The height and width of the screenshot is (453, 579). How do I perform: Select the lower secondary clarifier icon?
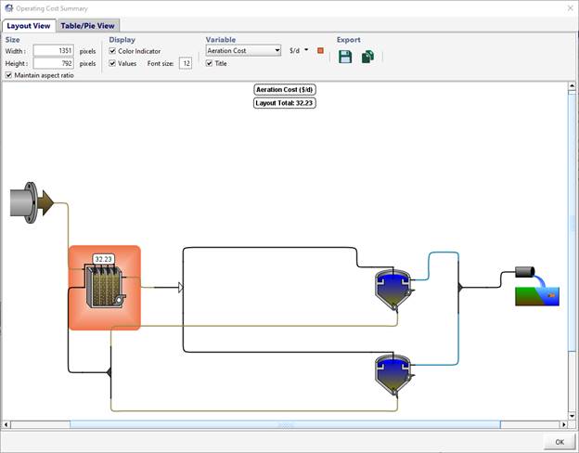(393, 375)
